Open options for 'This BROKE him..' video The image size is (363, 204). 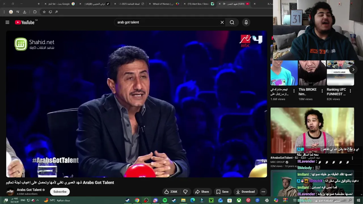(322, 91)
